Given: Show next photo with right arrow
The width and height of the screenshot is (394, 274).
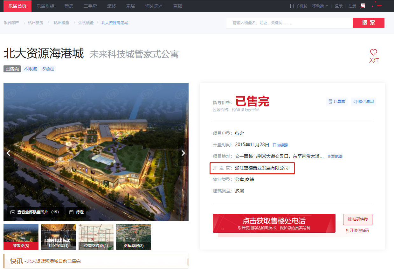Looking at the screenshot, I should click(x=183, y=153).
